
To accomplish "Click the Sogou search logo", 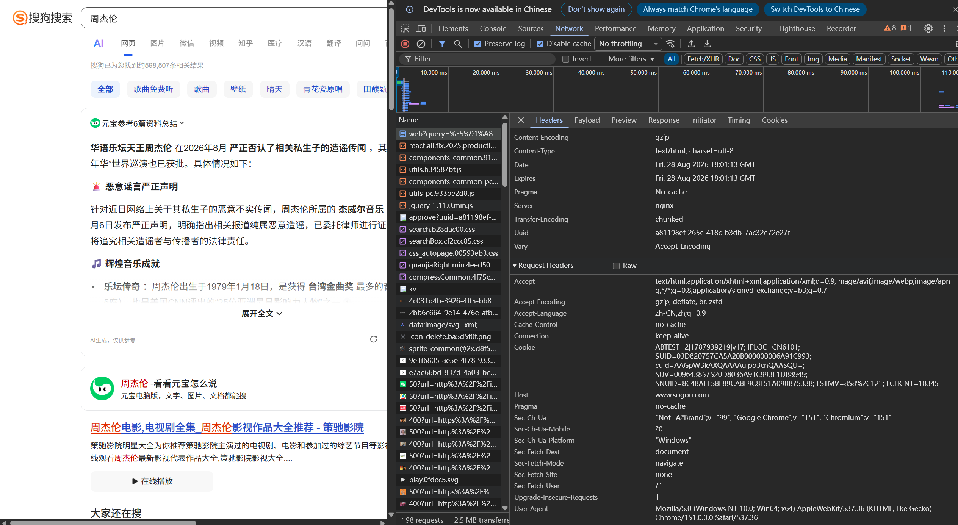I will 42,18.
